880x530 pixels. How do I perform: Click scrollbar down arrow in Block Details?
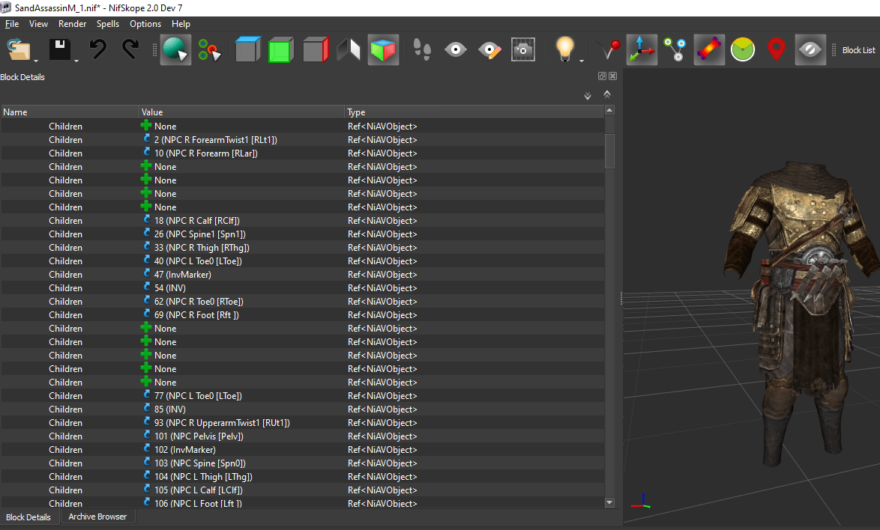point(609,502)
